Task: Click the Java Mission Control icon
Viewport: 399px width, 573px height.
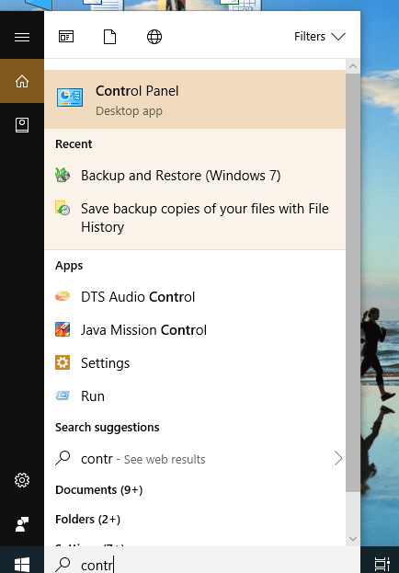Action: click(x=63, y=329)
